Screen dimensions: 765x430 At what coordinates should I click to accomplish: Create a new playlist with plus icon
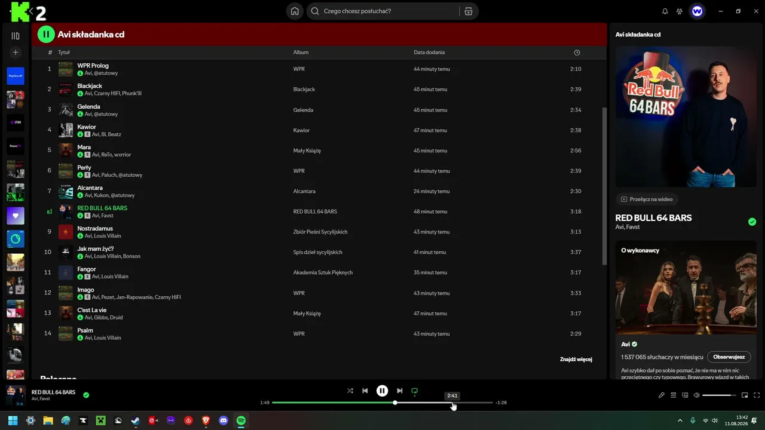pos(16,53)
